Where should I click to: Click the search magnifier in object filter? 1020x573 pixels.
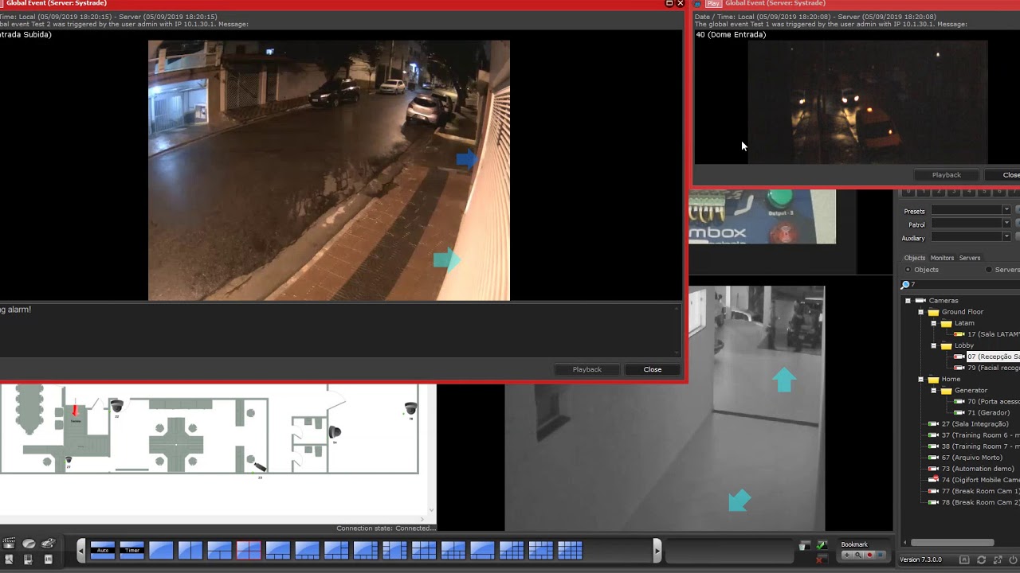905,284
